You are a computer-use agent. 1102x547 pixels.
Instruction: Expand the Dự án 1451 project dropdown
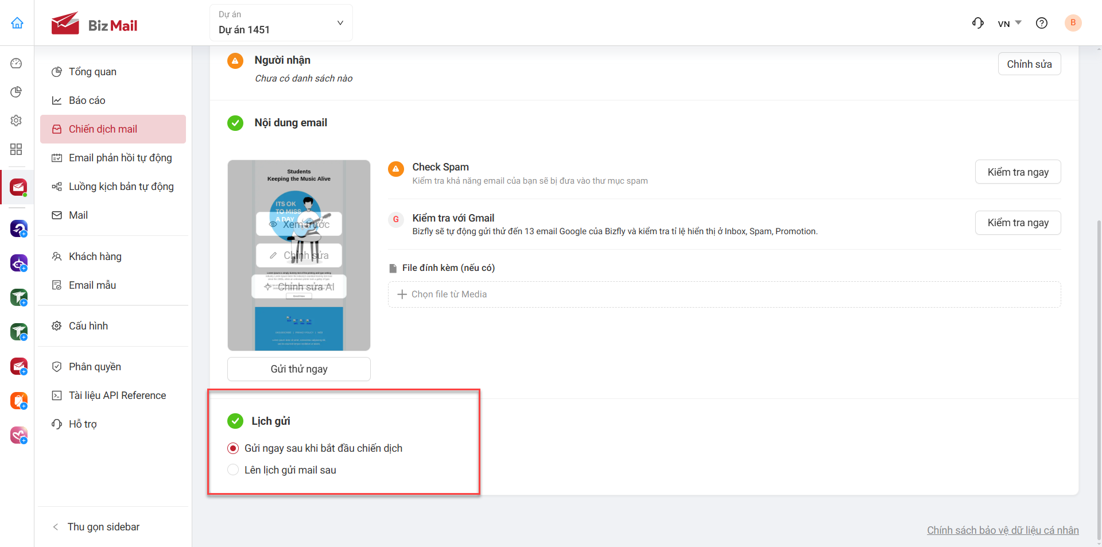281,23
